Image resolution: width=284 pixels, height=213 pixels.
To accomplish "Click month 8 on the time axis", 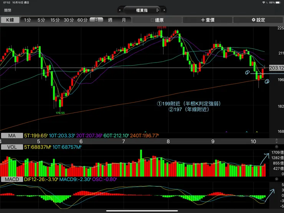I will point(168,141).
